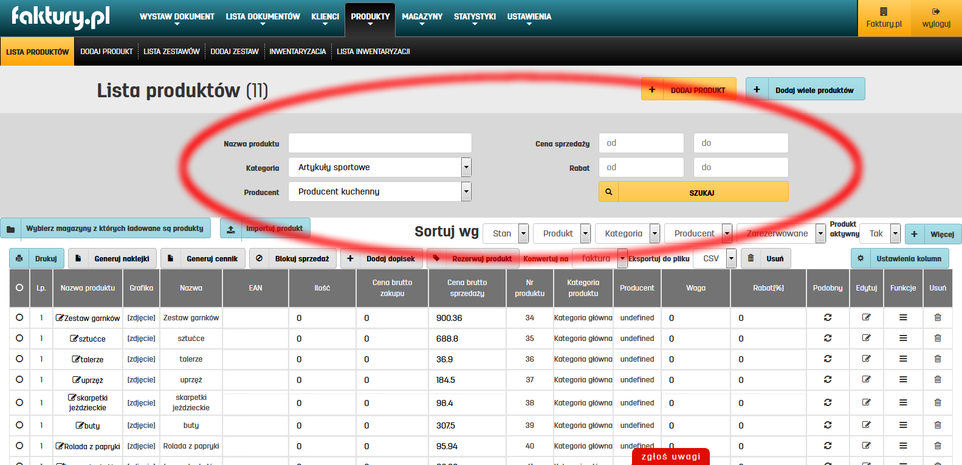Click the printer icon next to Drukuj
Image resolution: width=962 pixels, height=465 pixels.
19,258
